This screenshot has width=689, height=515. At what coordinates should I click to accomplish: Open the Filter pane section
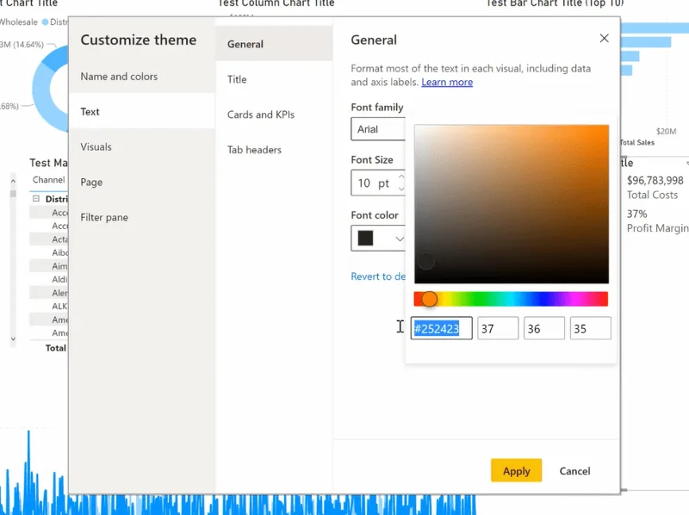tap(141, 217)
